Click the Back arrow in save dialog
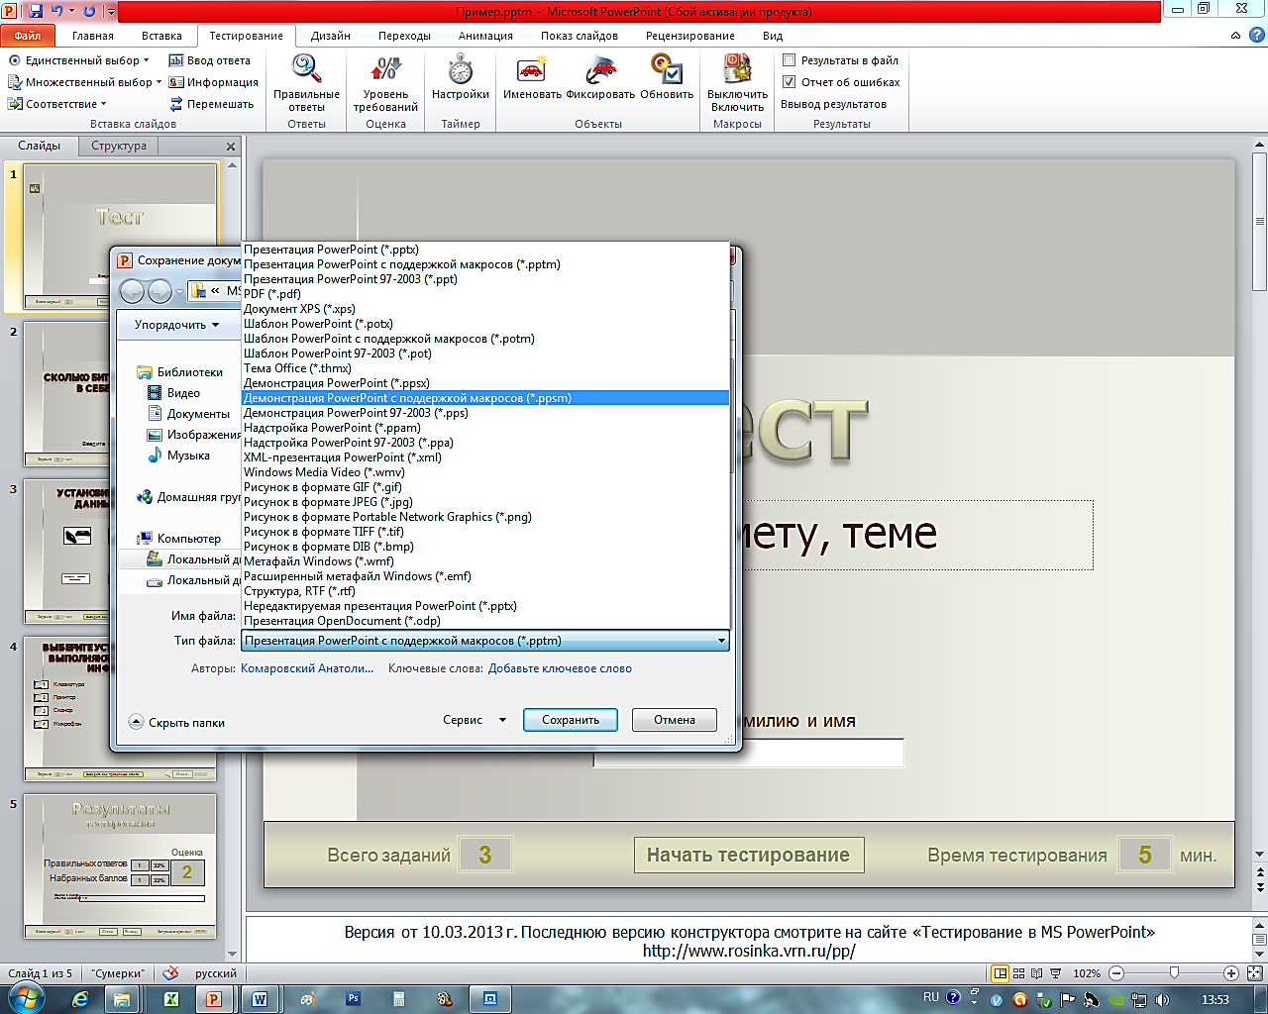Screen dimensions: 1268x1014 coord(132,291)
